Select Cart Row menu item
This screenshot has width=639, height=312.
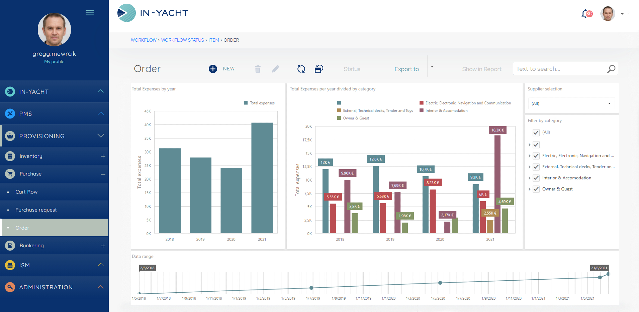(x=26, y=192)
